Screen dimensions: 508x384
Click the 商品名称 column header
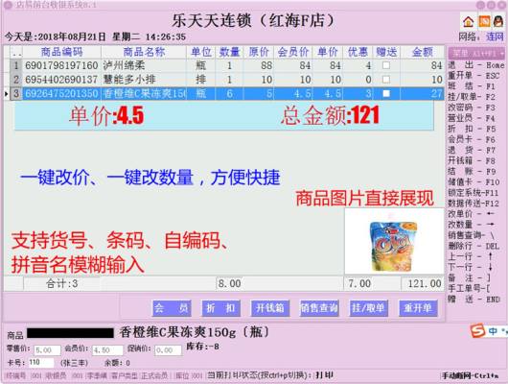[144, 52]
